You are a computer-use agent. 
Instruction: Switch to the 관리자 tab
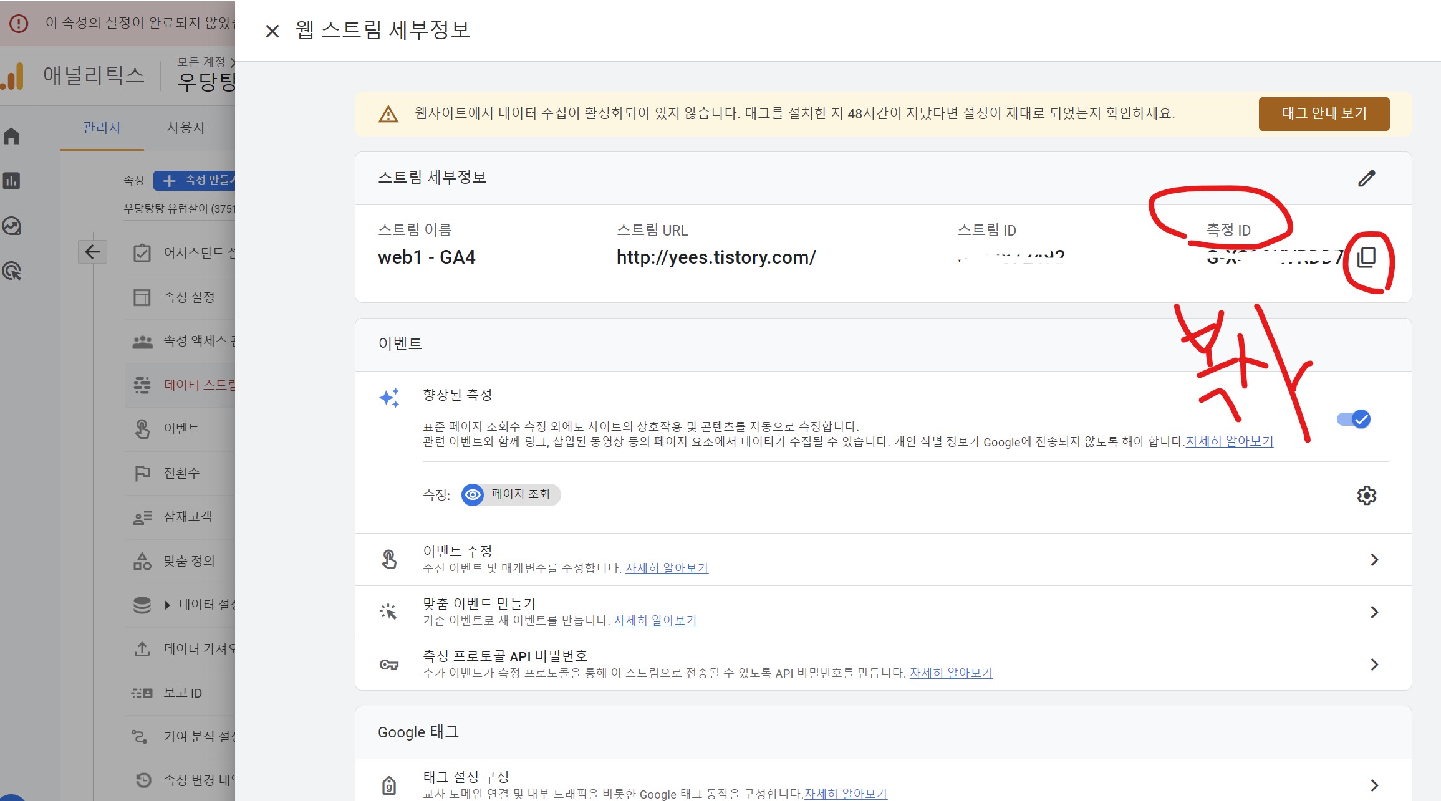tap(102, 128)
